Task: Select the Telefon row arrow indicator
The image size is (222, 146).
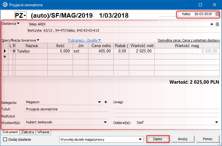Action: pos(5,51)
